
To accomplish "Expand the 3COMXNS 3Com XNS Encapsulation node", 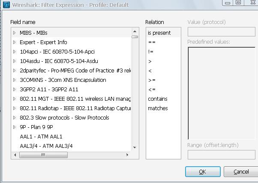I will pos(15,80).
